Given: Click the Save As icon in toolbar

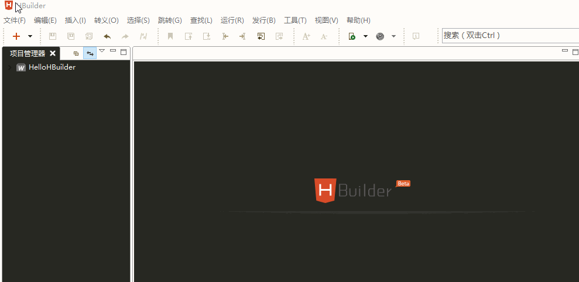Looking at the screenshot, I should click(x=70, y=36).
